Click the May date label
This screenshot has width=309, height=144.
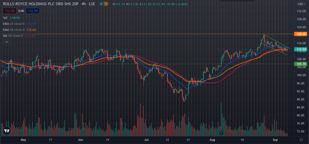(x=23, y=140)
